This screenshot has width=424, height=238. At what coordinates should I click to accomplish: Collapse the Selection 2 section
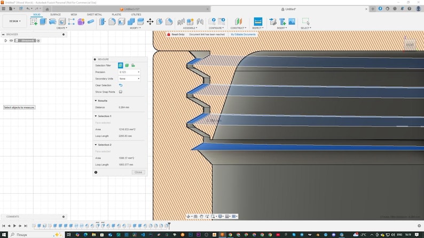coord(96,145)
